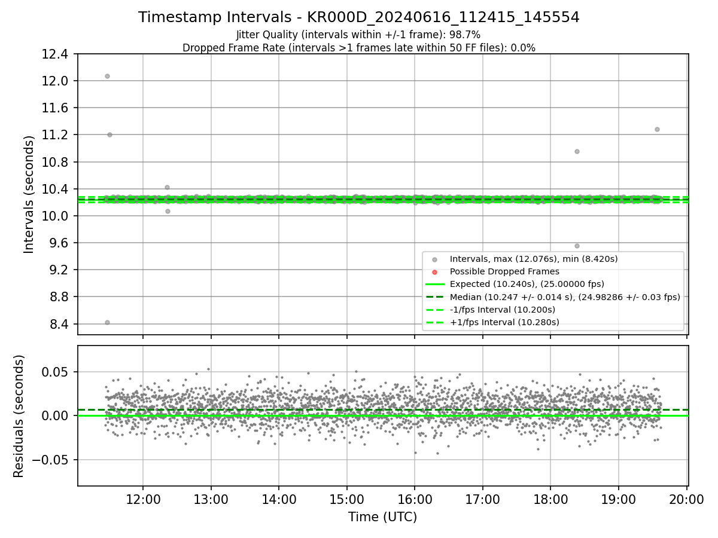
Task: Select legend entry Expected (10.240s), (25.00000 fps)
Action: tap(527, 284)
